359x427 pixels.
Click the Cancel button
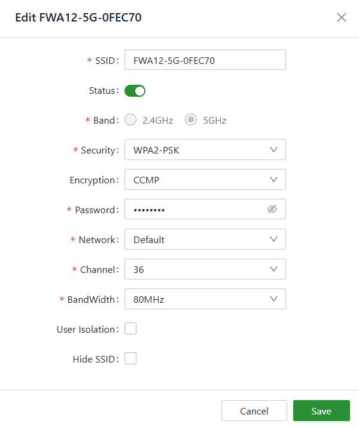click(x=254, y=411)
